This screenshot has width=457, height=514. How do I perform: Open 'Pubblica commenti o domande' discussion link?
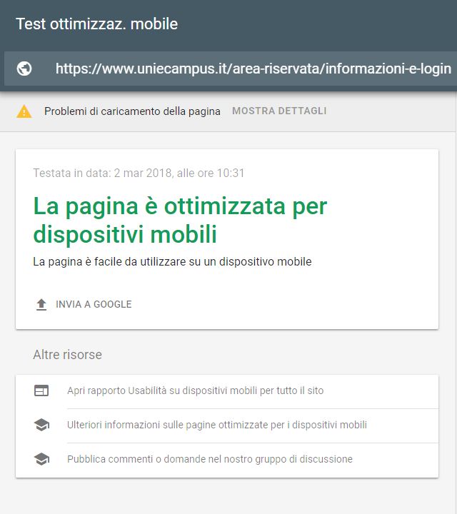pos(209,460)
